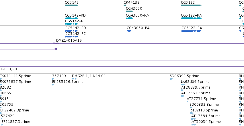Select the bs68d04.5prime arrow glyph

(183, 85)
